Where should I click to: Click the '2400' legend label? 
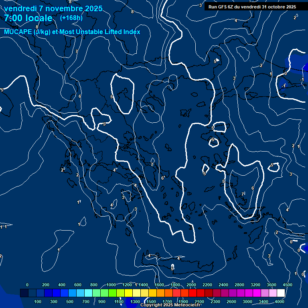[x=223, y=285]
